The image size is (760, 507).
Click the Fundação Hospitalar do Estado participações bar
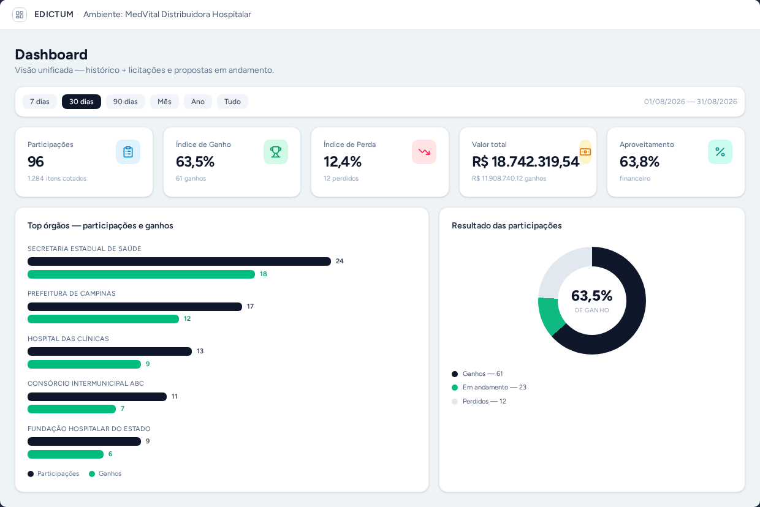84,441
